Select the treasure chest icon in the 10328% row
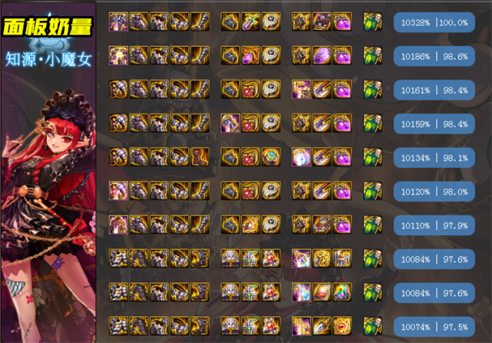This screenshot has height=343, width=492. click(322, 21)
